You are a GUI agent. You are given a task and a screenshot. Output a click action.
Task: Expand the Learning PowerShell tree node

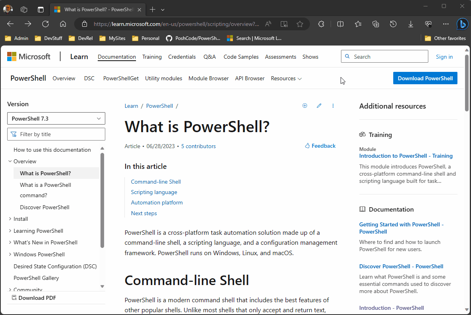tap(10, 231)
